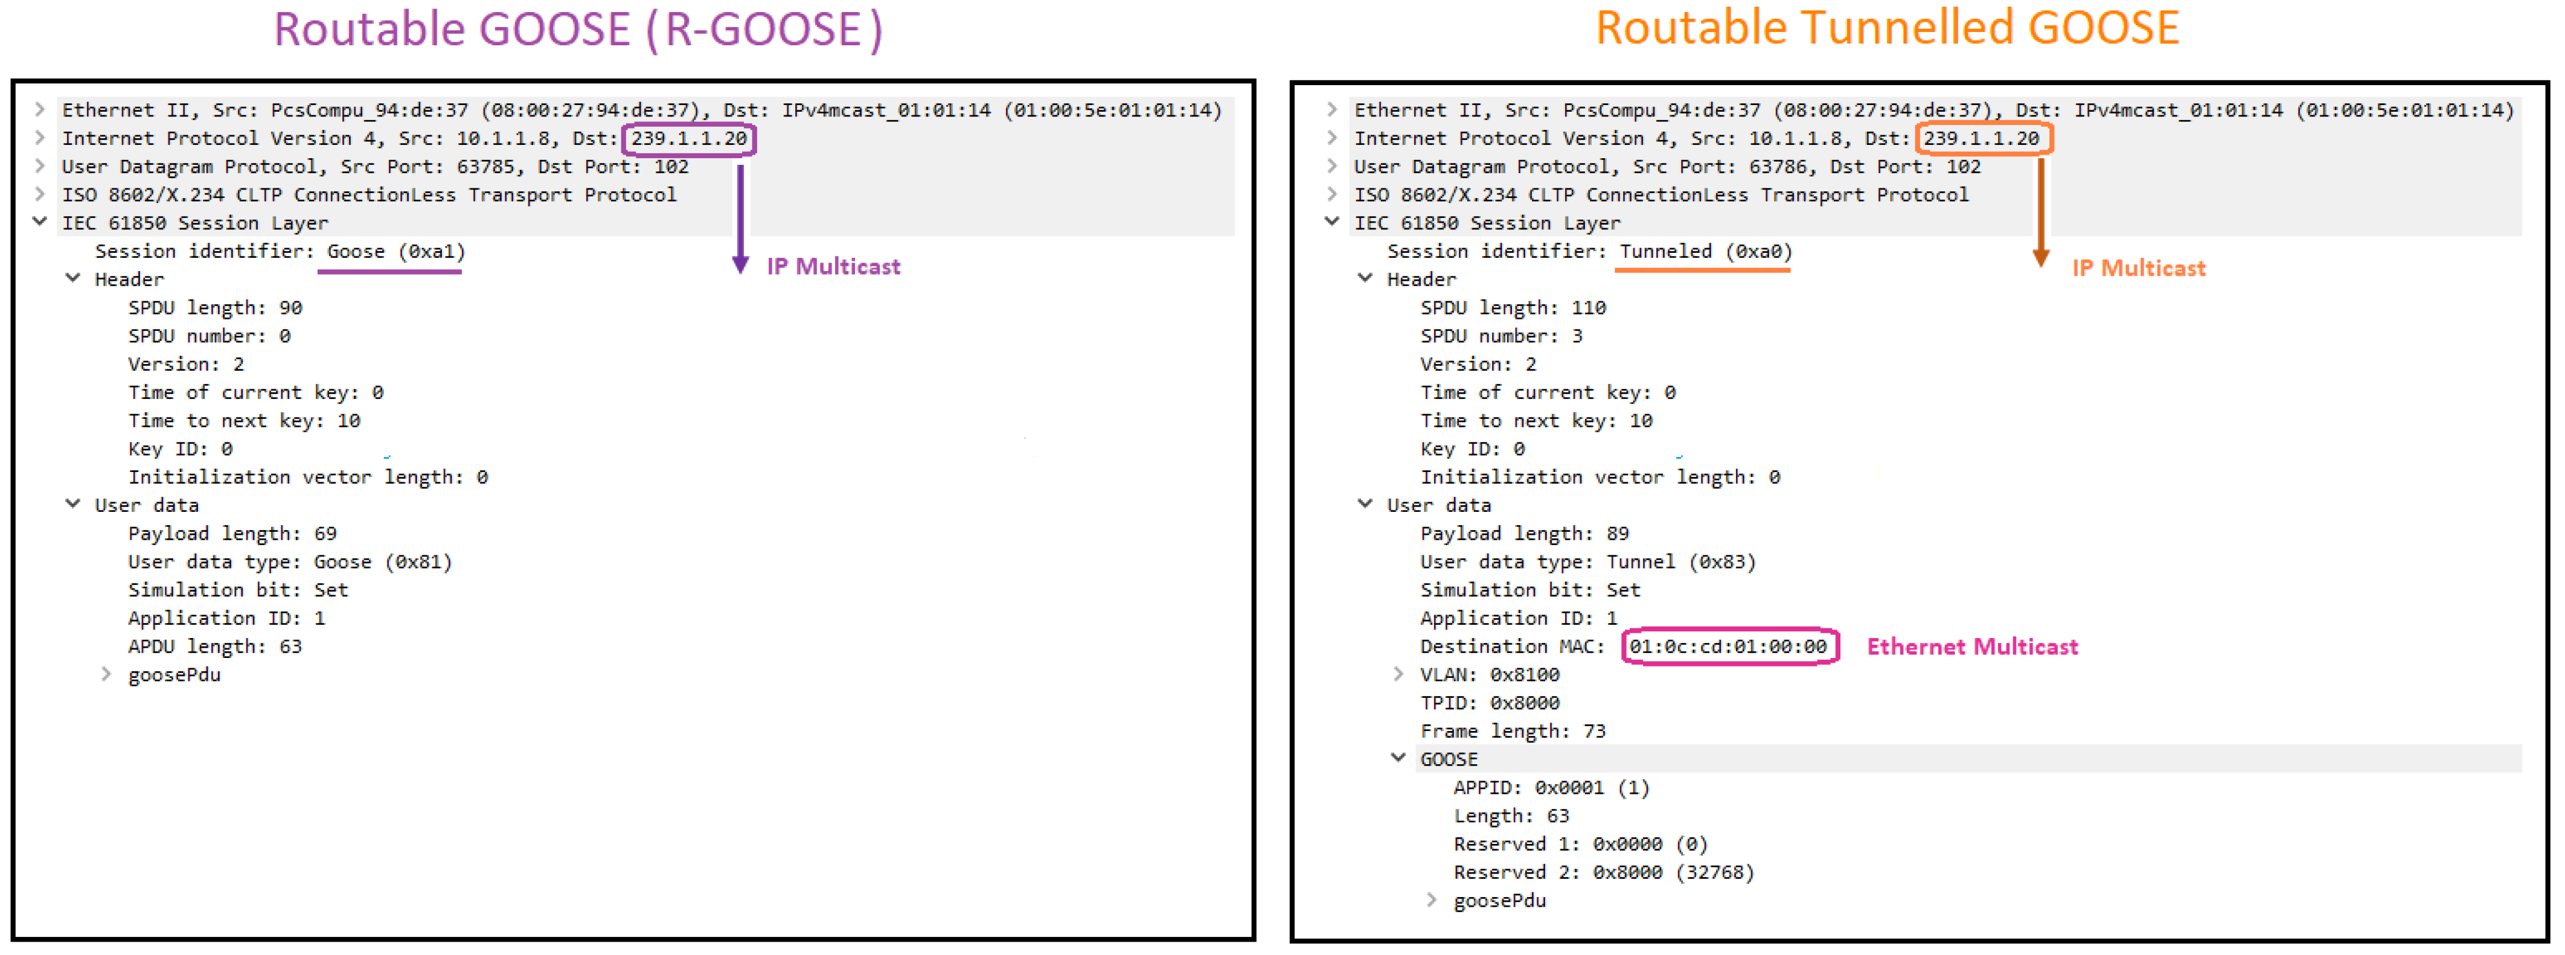Expand Internet Protocol Version 4 in left panel
The image size is (2565, 955).
[x=40, y=138]
